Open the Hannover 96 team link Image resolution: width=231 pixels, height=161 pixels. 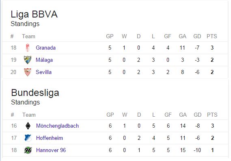(x=51, y=150)
